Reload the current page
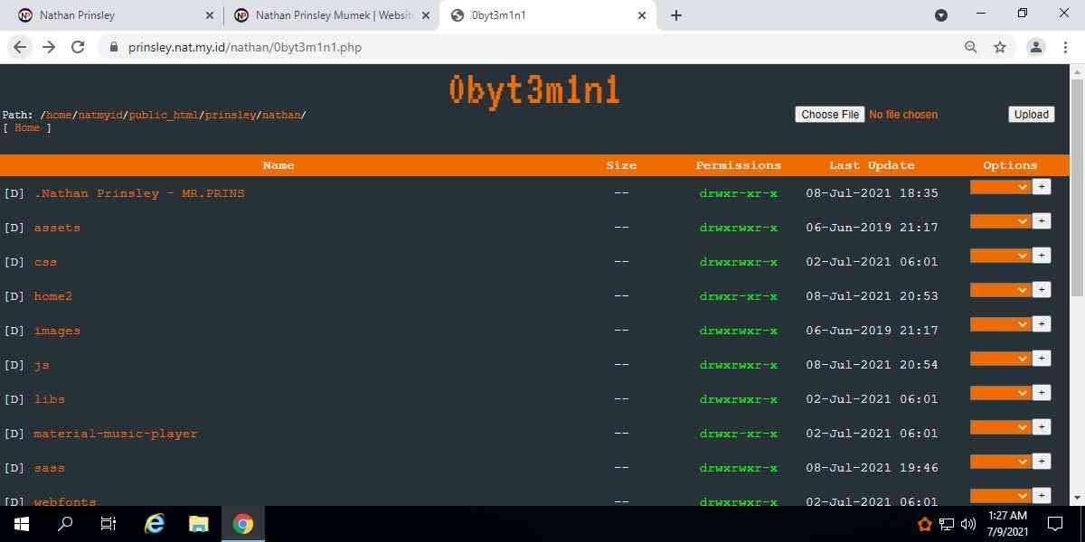The image size is (1085, 542). coord(78,47)
